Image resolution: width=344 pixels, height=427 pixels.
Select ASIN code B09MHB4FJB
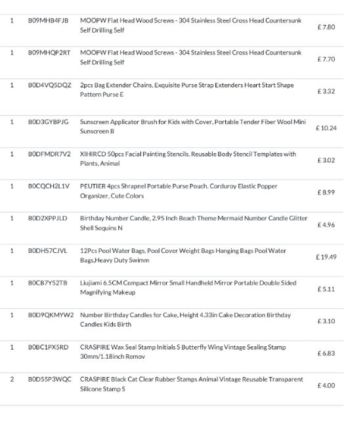coord(48,21)
